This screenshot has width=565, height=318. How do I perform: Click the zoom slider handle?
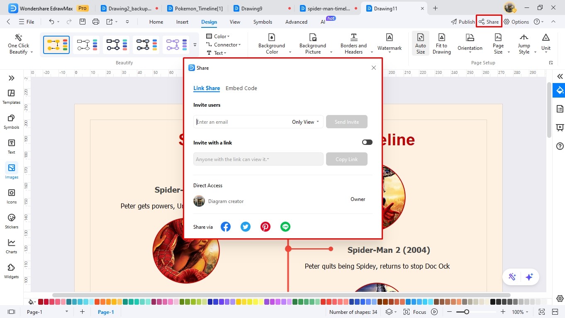pyautogui.click(x=467, y=312)
